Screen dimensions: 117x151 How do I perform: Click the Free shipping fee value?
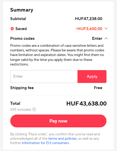tap(98, 88)
